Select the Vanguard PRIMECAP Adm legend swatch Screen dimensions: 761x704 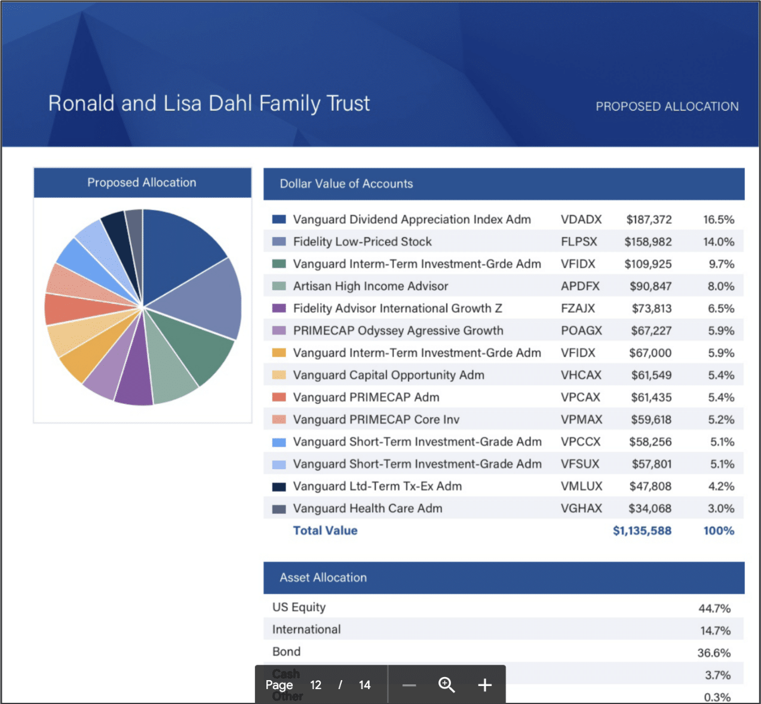pyautogui.click(x=279, y=397)
